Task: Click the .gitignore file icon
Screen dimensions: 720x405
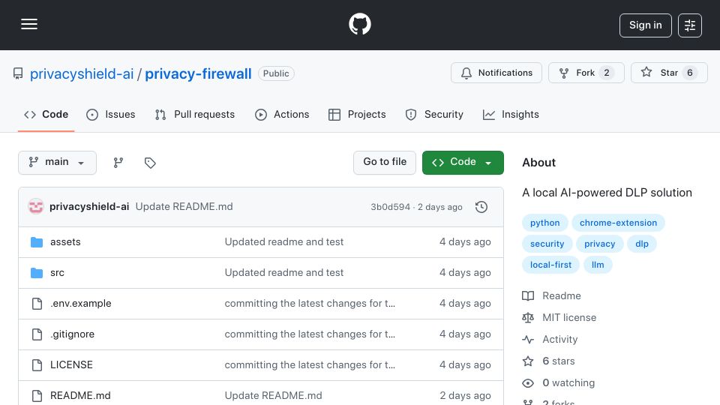Action: (37, 334)
